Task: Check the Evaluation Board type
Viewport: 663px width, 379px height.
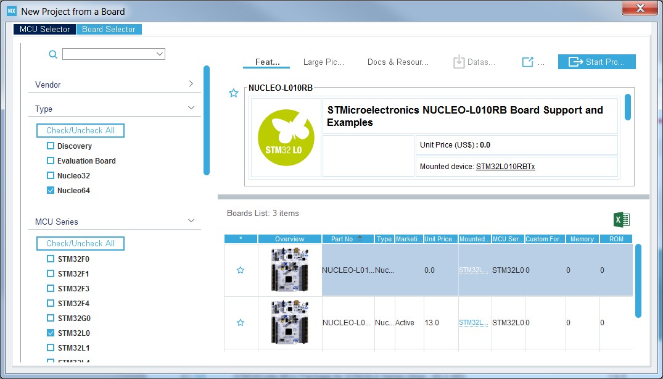Action: pyautogui.click(x=51, y=160)
